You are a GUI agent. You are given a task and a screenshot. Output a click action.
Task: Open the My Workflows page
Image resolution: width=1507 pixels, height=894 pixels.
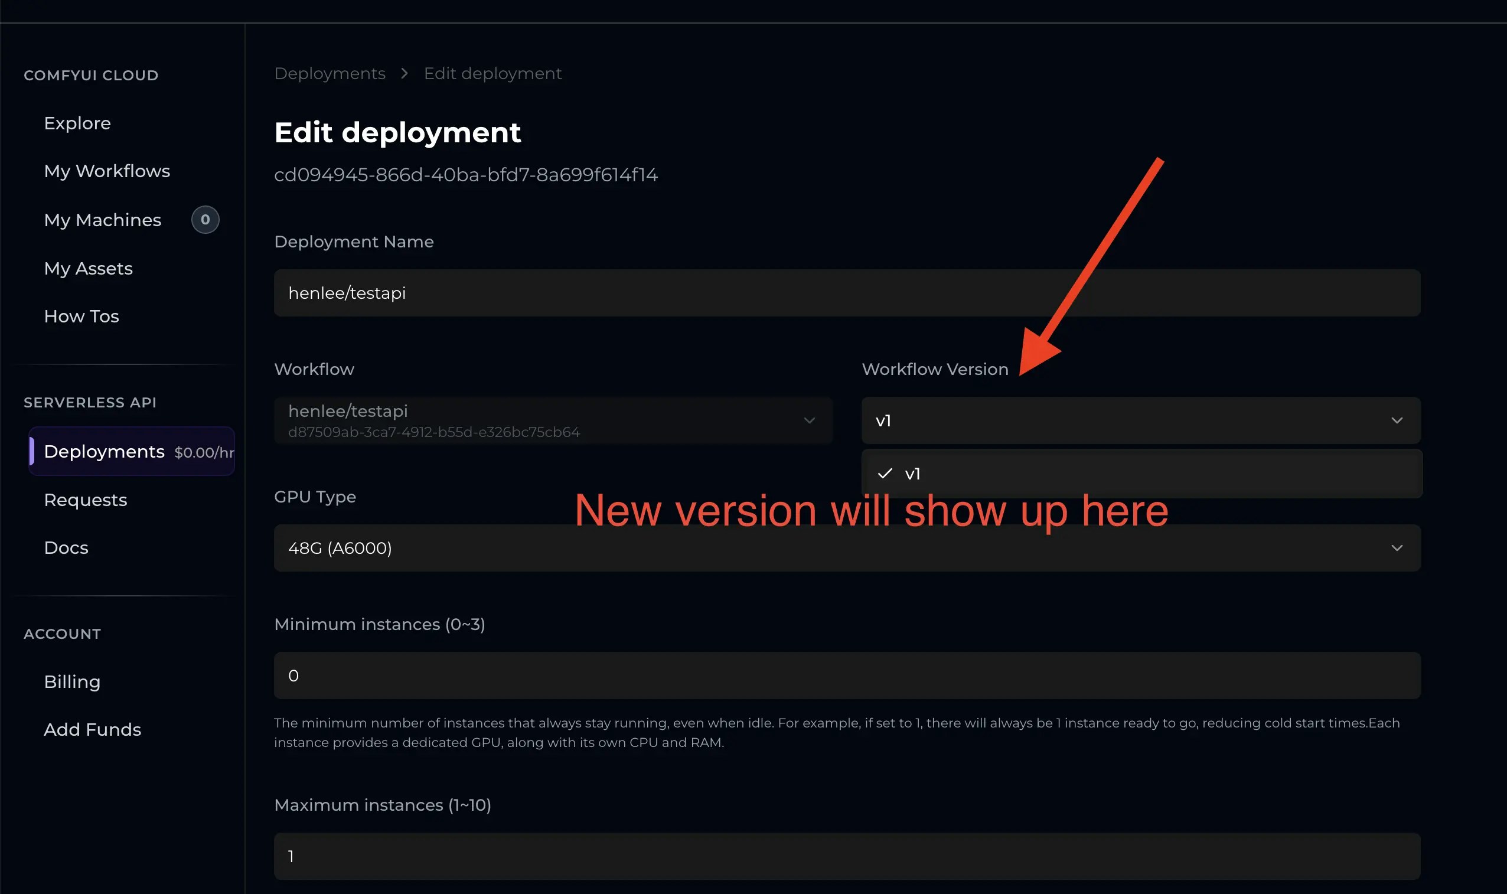(107, 171)
